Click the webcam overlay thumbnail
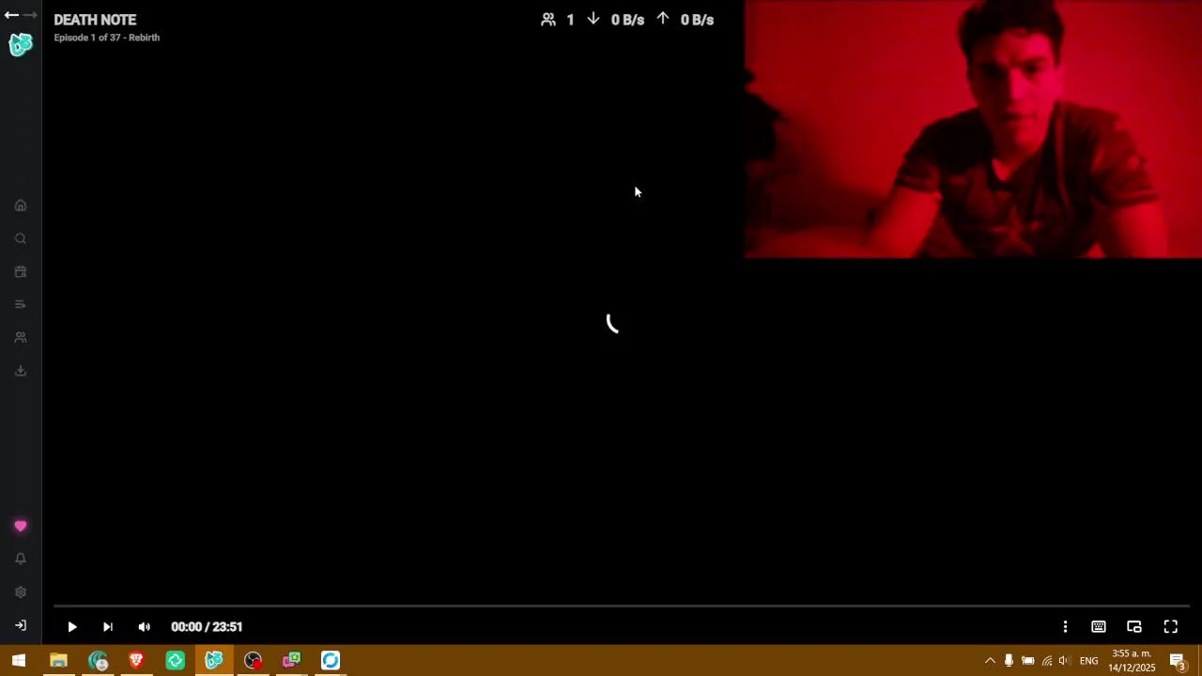 coord(973,129)
